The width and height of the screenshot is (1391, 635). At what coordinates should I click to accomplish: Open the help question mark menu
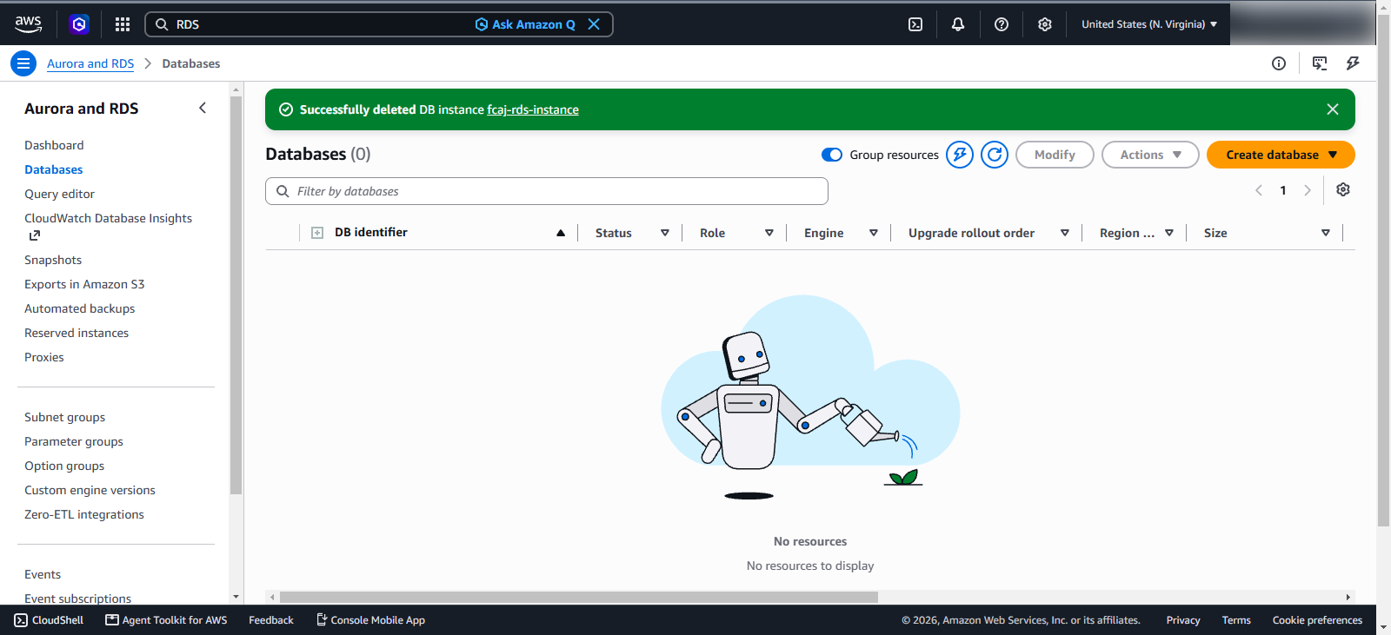1002,24
